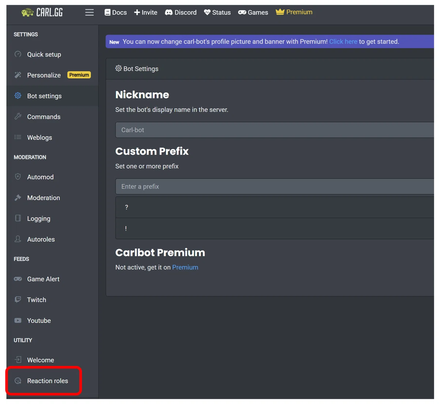Open Discord link in top navbar
The height and width of the screenshot is (404, 439).
[x=181, y=12]
